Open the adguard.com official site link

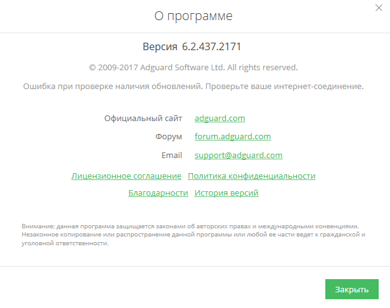tap(220, 118)
